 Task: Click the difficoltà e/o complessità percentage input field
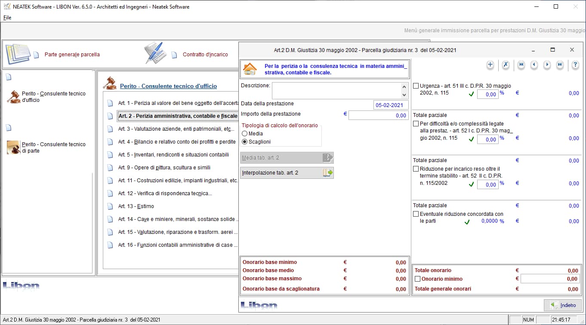click(x=487, y=139)
